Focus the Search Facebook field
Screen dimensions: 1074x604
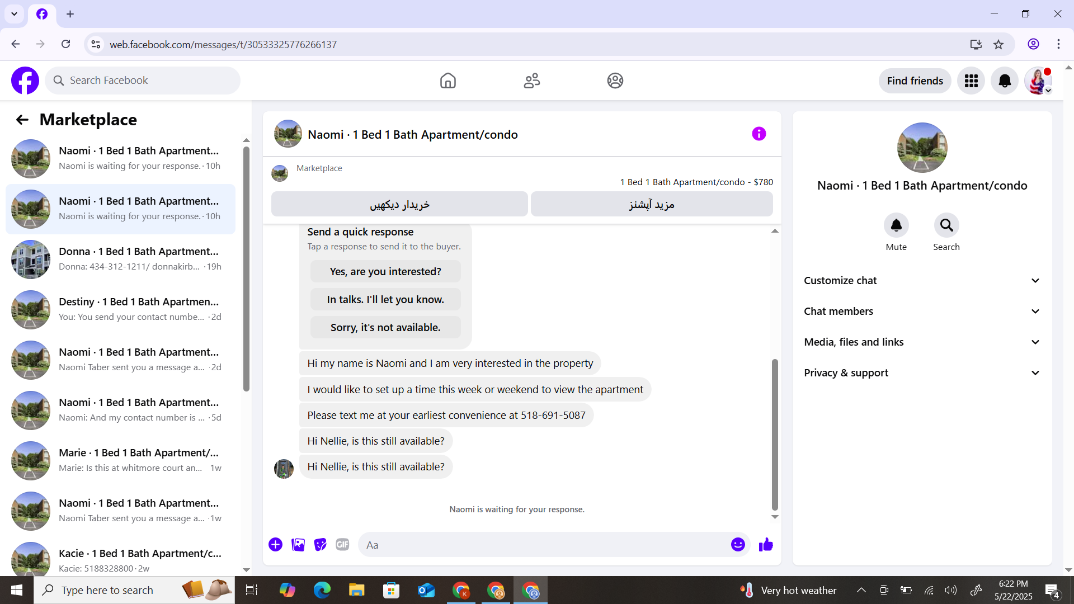coord(143,81)
